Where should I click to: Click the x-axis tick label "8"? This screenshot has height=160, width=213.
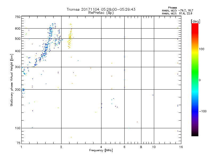coord(141,147)
